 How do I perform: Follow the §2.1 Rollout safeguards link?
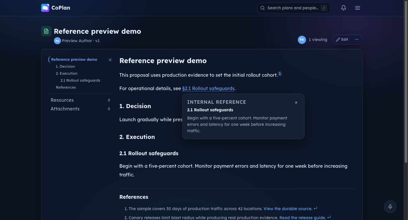point(208,88)
